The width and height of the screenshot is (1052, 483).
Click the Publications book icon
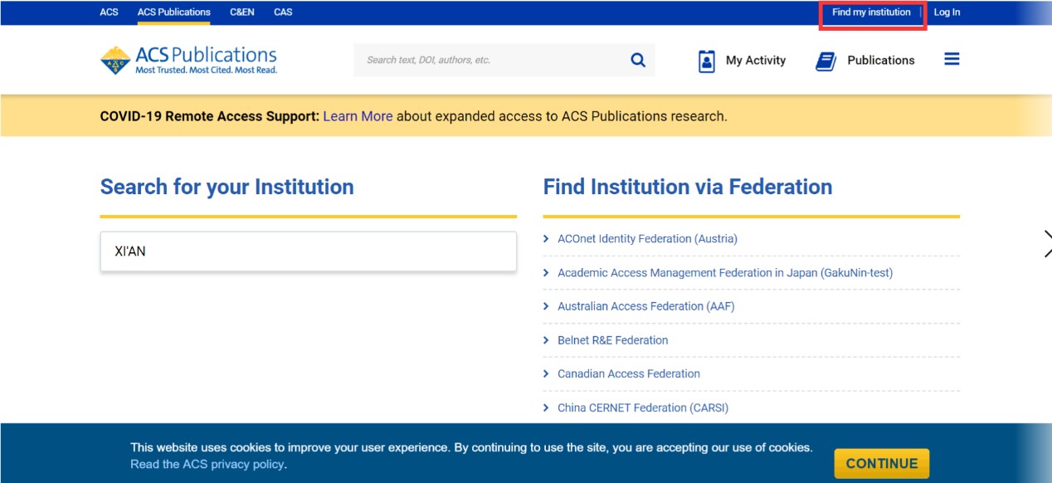click(826, 61)
